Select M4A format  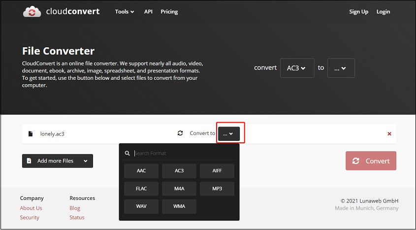coord(179,189)
